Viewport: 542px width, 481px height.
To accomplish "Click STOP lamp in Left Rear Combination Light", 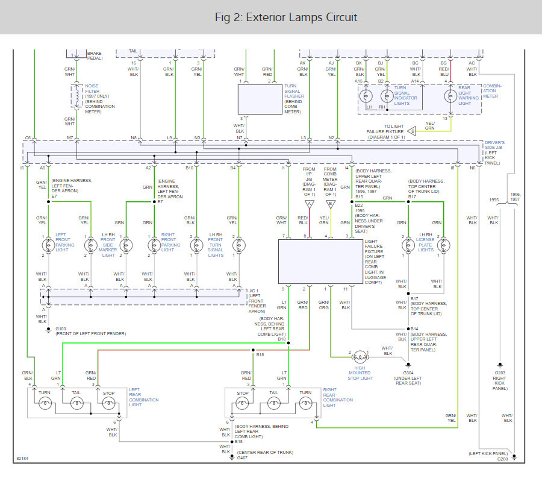I will (x=108, y=403).
